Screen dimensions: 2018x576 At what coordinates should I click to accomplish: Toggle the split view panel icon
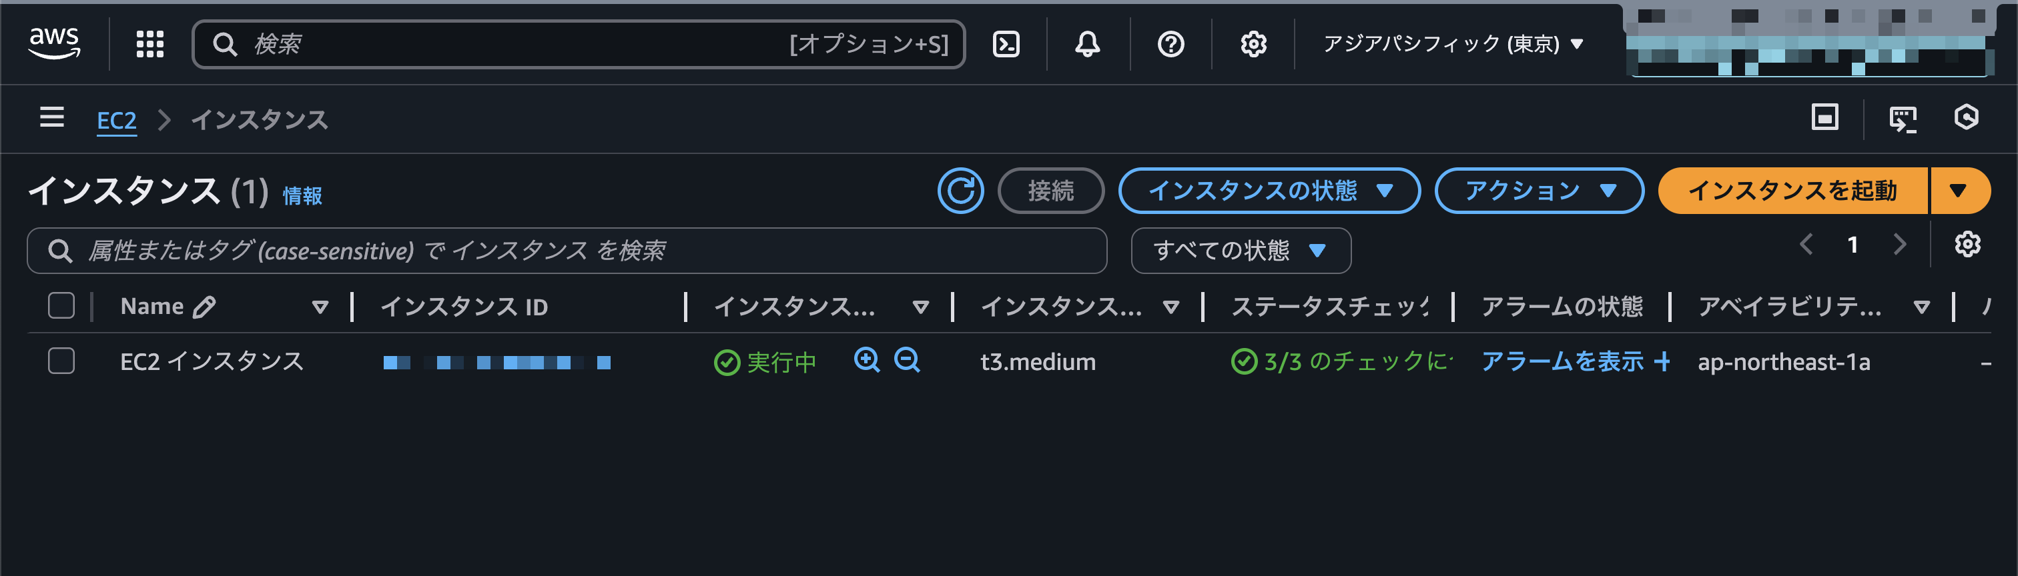(x=1824, y=118)
